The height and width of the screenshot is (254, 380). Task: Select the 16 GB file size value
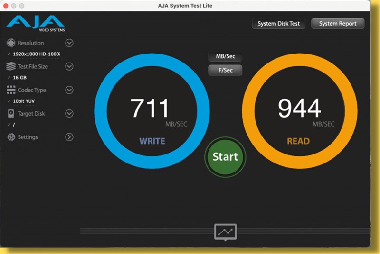click(19, 78)
